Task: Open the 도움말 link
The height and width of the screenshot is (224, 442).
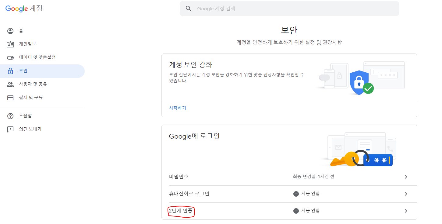Action: [x=42, y=116]
